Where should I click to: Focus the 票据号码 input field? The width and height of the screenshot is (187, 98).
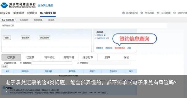coord(52,63)
